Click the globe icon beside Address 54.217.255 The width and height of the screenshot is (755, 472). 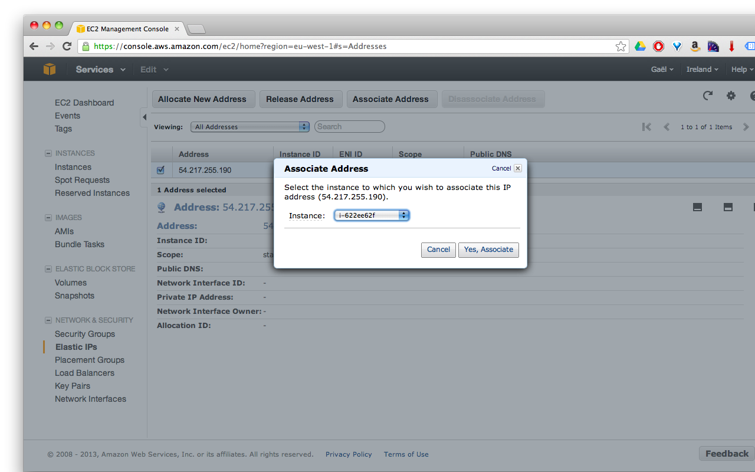tap(161, 207)
